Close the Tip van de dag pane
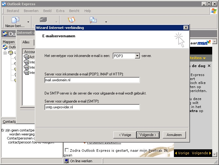This screenshot has height=165, width=219. (x=209, y=66)
